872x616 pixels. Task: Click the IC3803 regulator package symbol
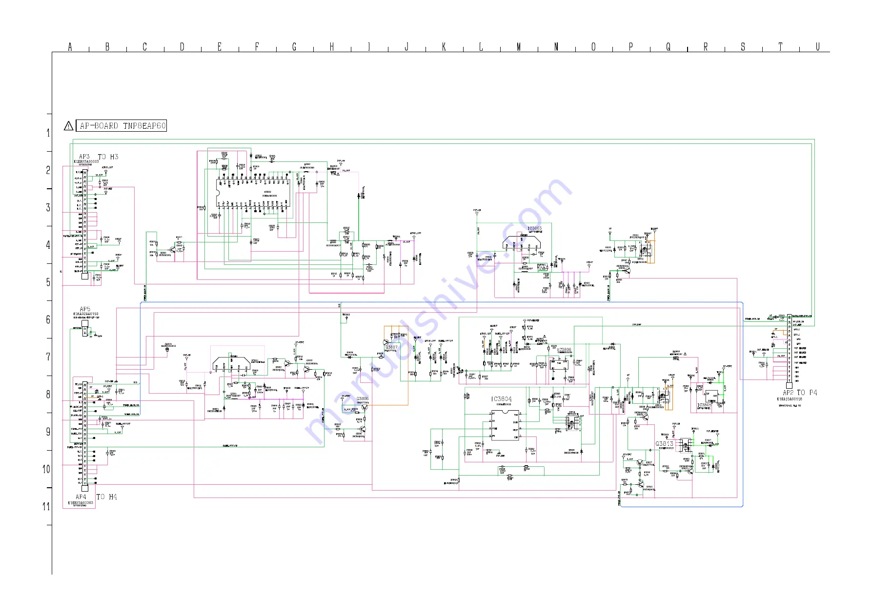[522, 242]
